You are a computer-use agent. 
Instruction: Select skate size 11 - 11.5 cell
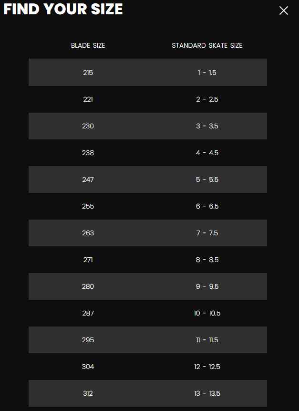tap(207, 340)
